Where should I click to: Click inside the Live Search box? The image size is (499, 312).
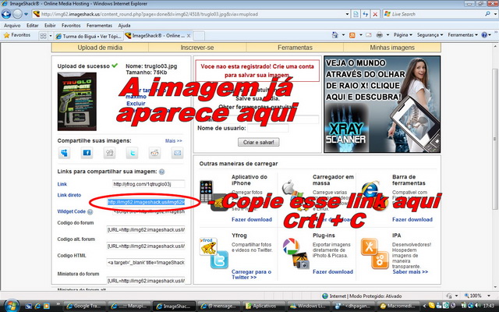(x=436, y=14)
